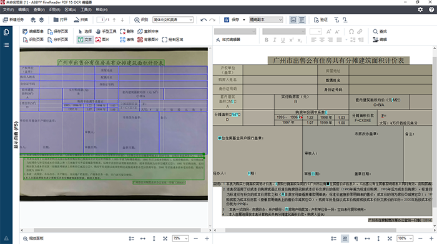The width and height of the screenshot is (437, 244).
Task: Select the 背景图片 background picture tool
Action: point(148,39)
